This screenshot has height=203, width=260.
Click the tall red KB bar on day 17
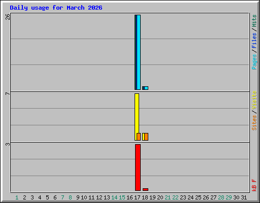click(x=138, y=167)
